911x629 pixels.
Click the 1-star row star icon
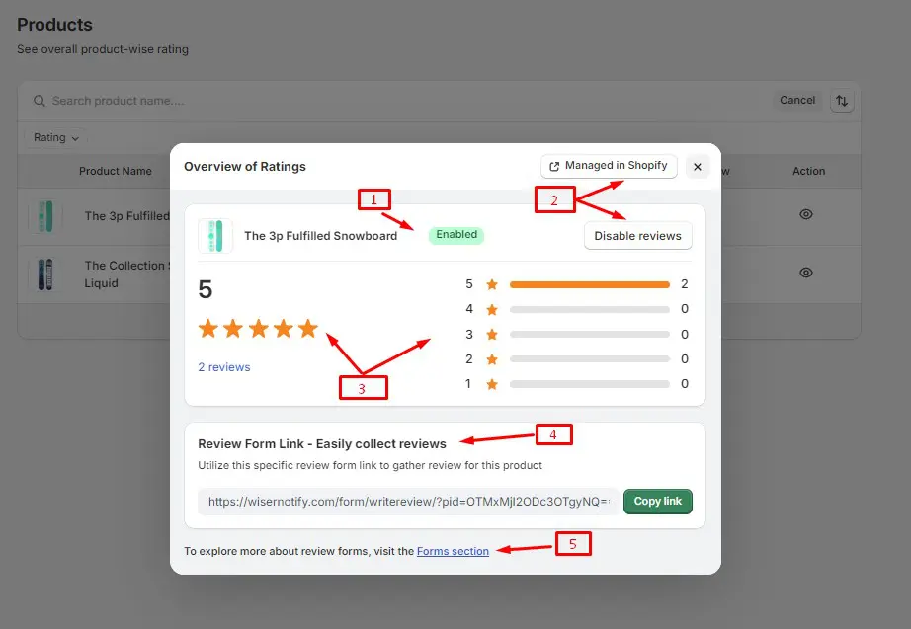[x=492, y=384]
